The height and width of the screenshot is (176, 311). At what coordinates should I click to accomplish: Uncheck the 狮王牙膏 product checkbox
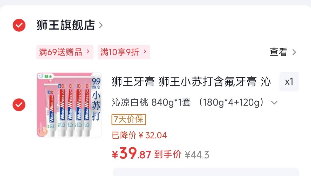(x=19, y=104)
